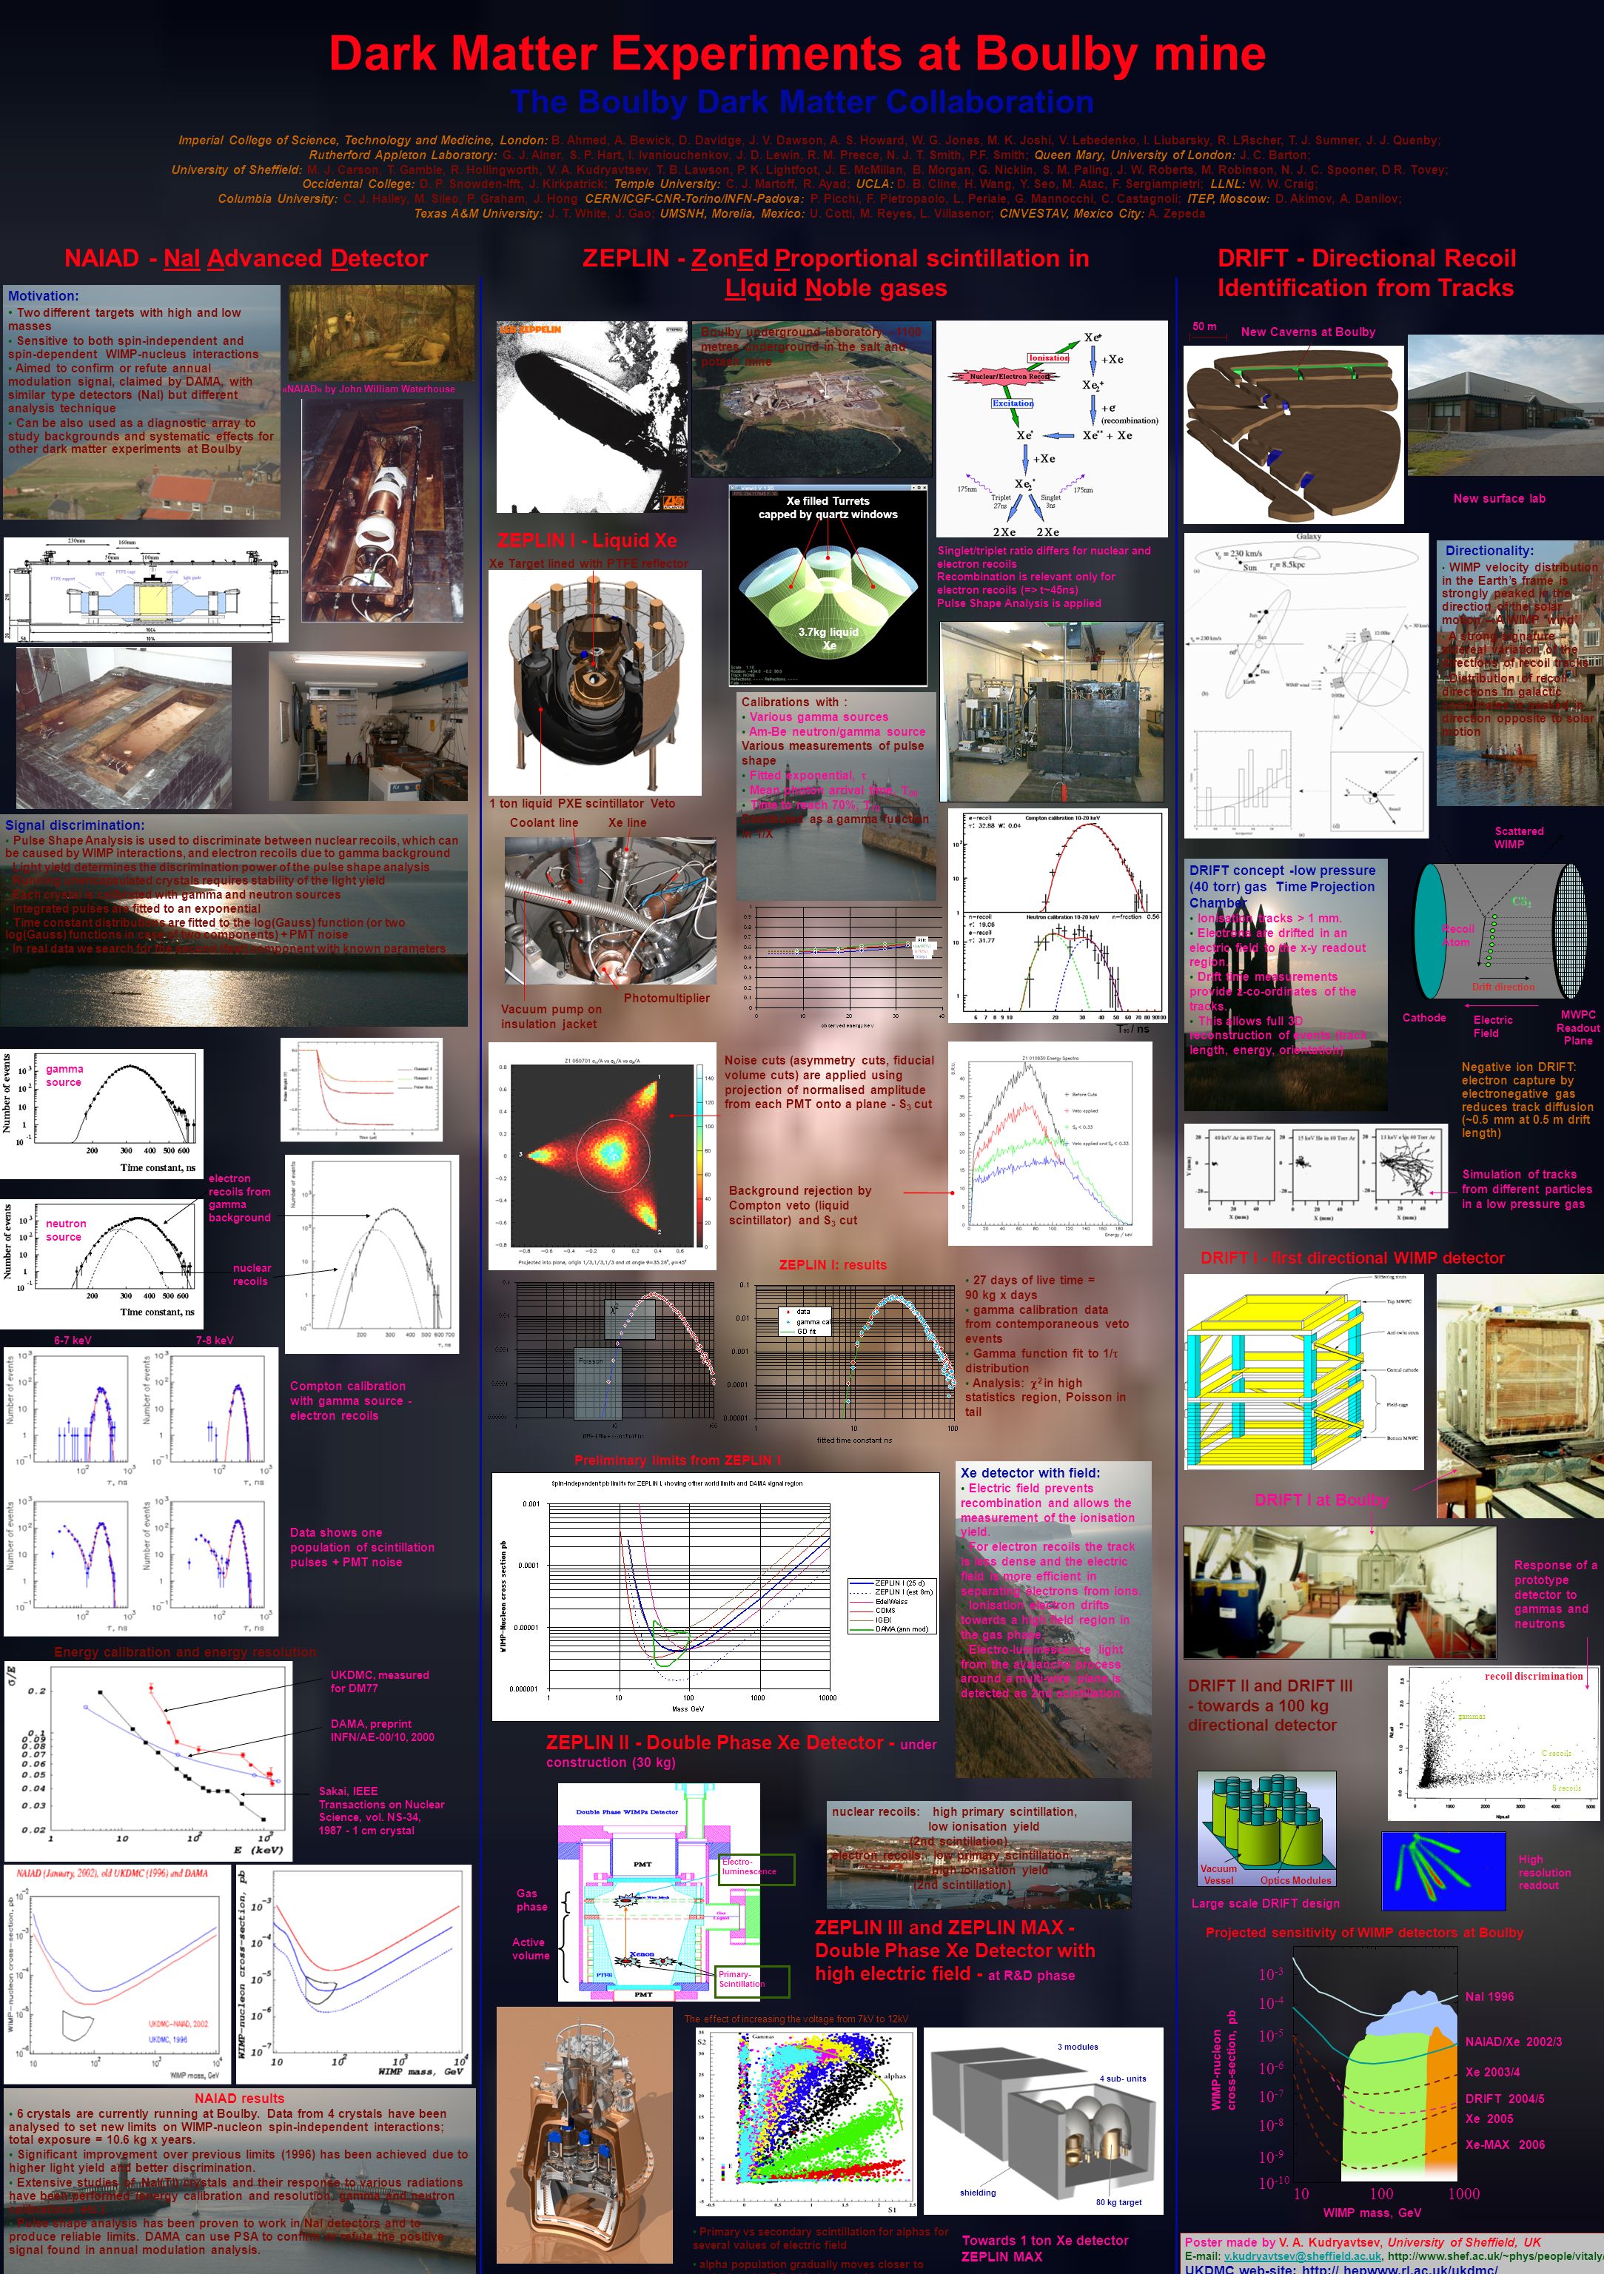The image size is (1604, 2274).
Task: Select the DRIFT Directional Recoil Identification heading
Action: (1366, 272)
